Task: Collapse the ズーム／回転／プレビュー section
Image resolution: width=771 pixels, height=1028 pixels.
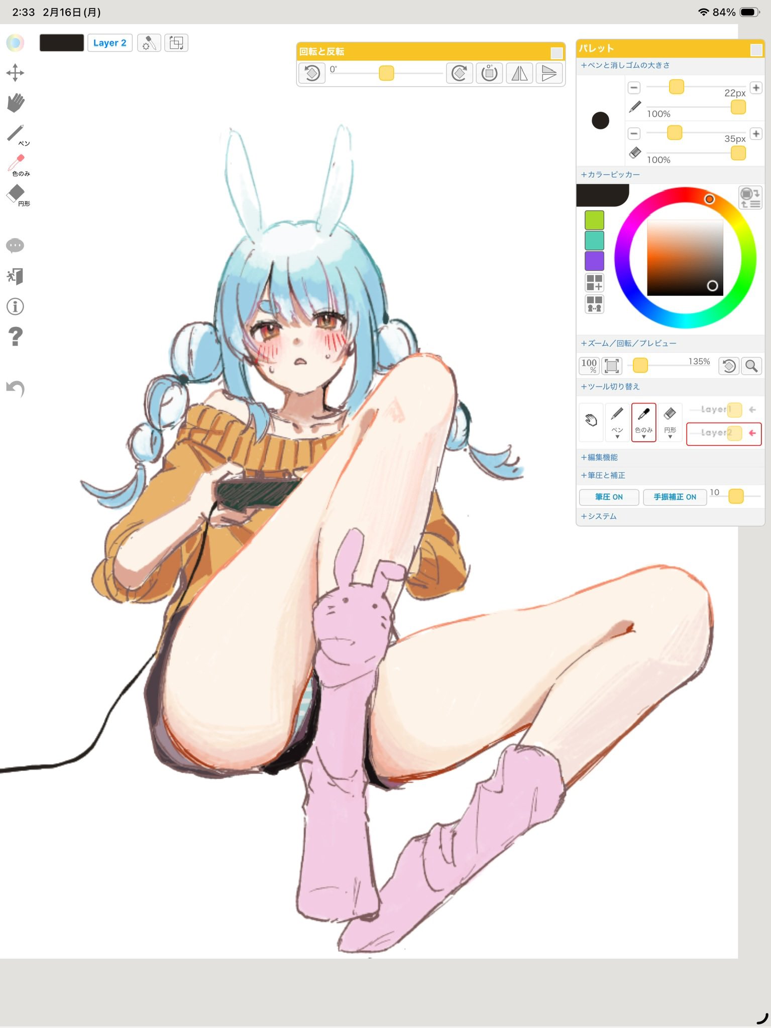Action: [x=628, y=343]
